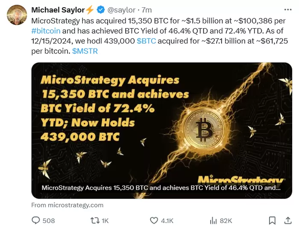
Task: Click the 508 replies count
Action: pos(49,220)
